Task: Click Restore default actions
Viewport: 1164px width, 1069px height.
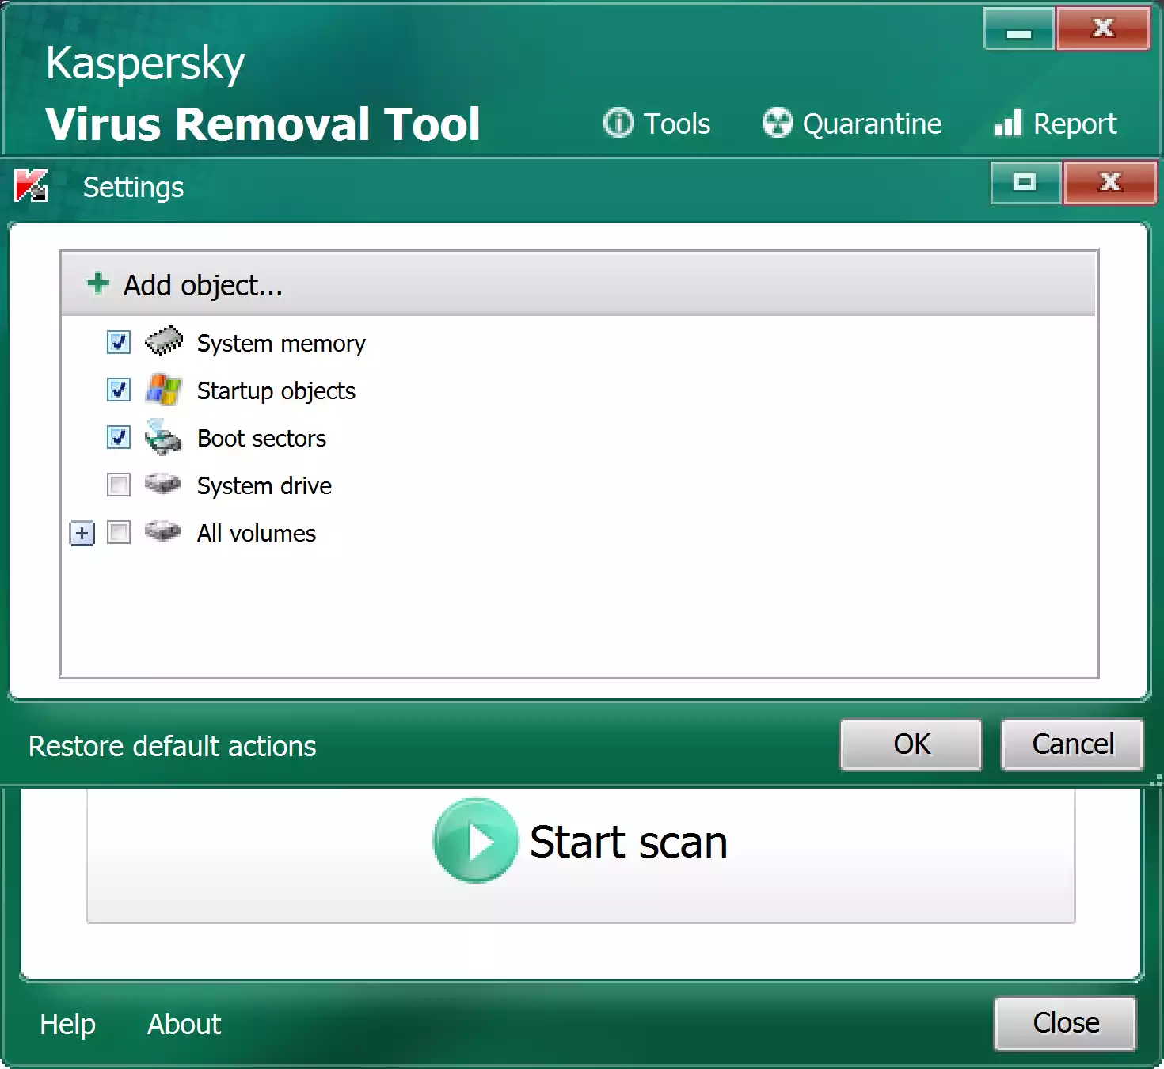Action: point(172,745)
